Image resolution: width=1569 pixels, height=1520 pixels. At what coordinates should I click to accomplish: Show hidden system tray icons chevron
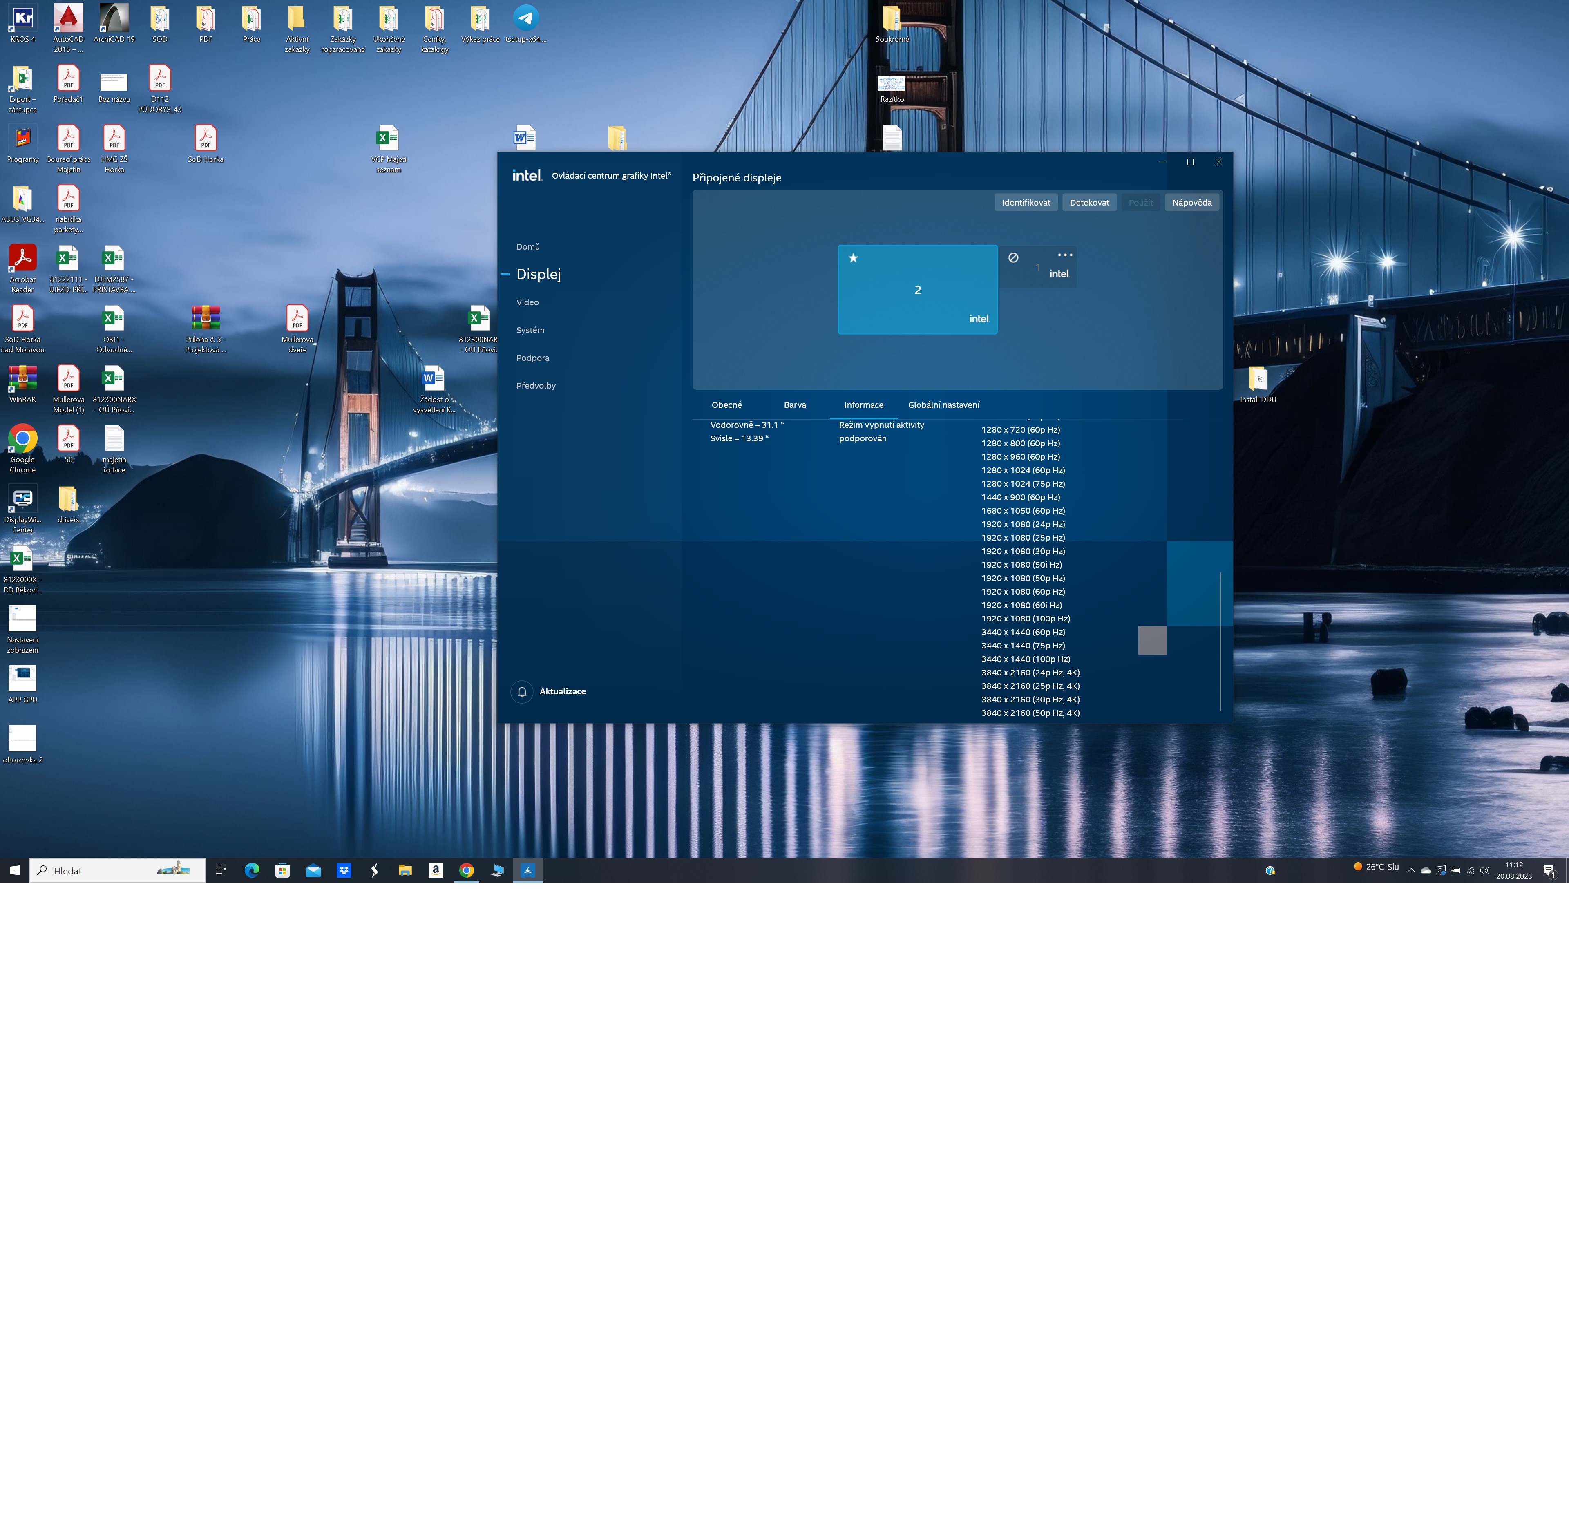pos(1410,870)
